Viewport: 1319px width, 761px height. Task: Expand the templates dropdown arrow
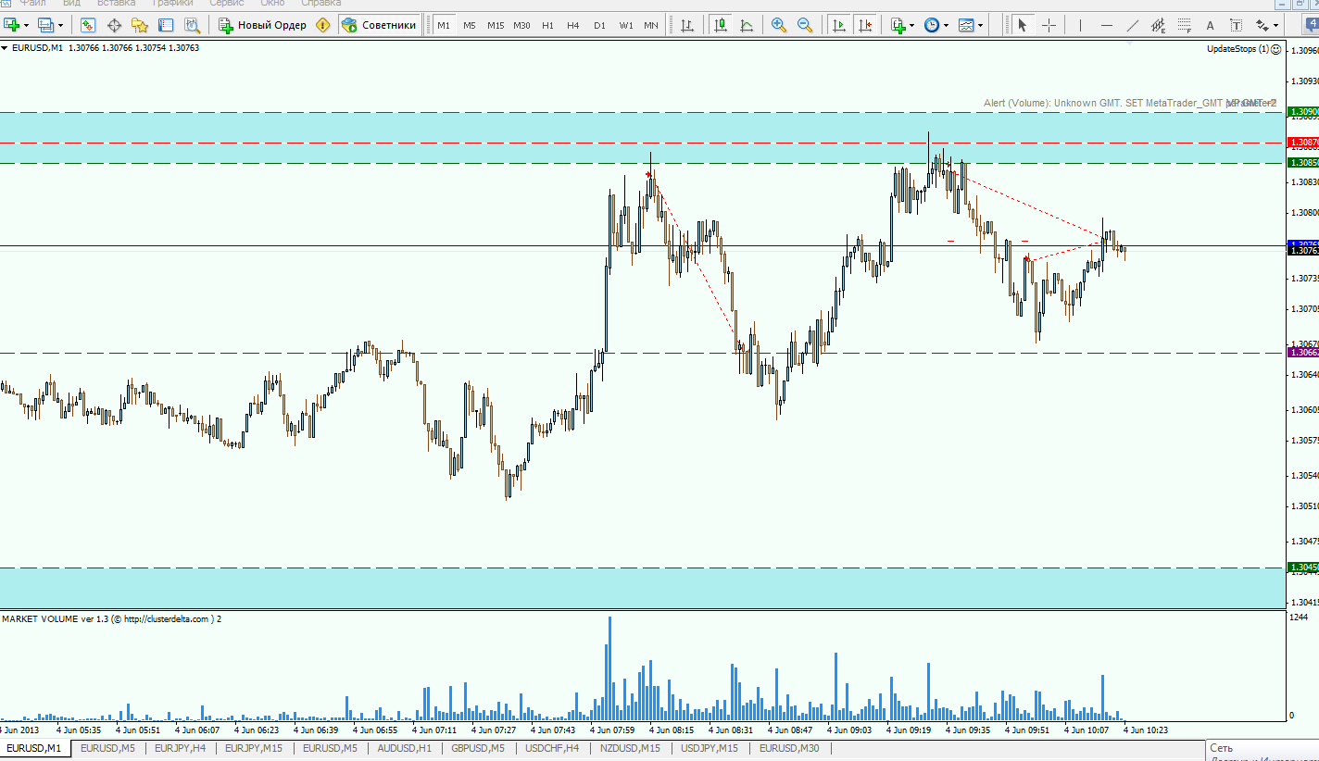tap(981, 25)
